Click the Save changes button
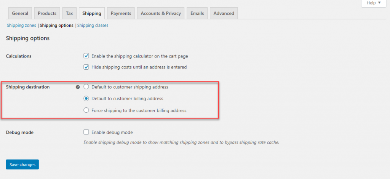 coord(22,164)
